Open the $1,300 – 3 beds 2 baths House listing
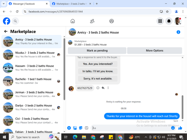The height and width of the screenshot is (140, 187). [x=91, y=45]
